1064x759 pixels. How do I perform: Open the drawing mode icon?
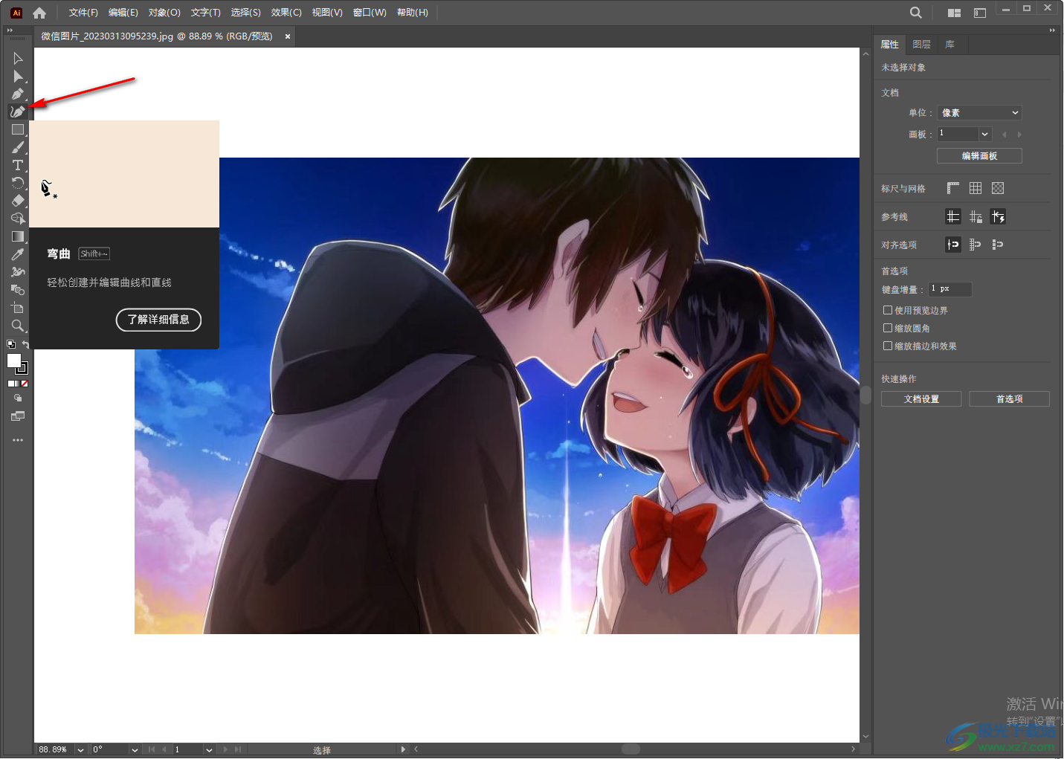click(18, 398)
